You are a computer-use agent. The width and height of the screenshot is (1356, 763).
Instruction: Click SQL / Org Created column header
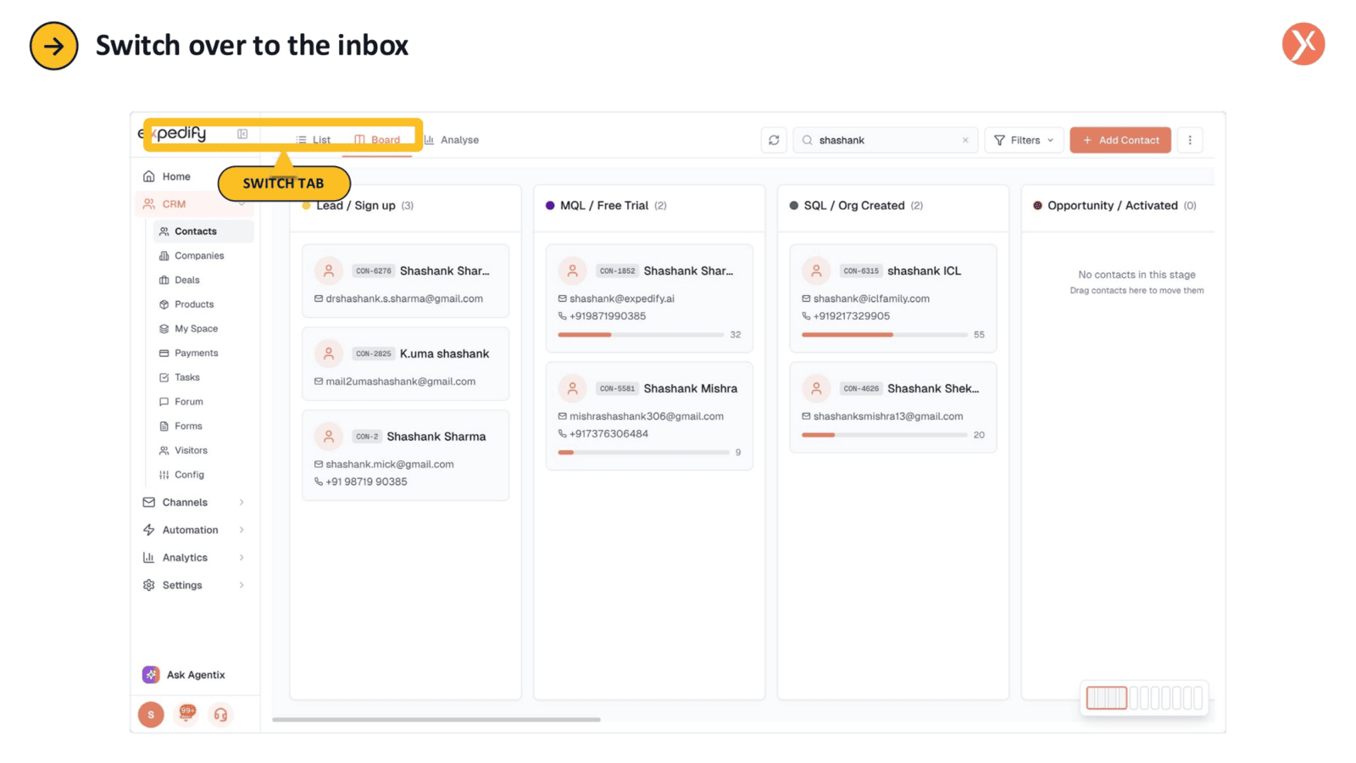[893, 206]
